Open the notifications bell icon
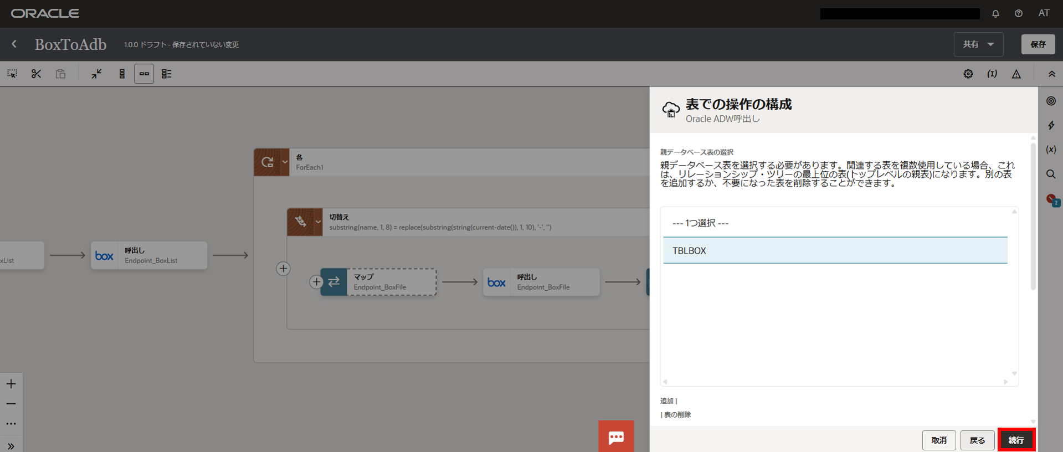Viewport: 1063px width, 452px height. pyautogui.click(x=995, y=13)
